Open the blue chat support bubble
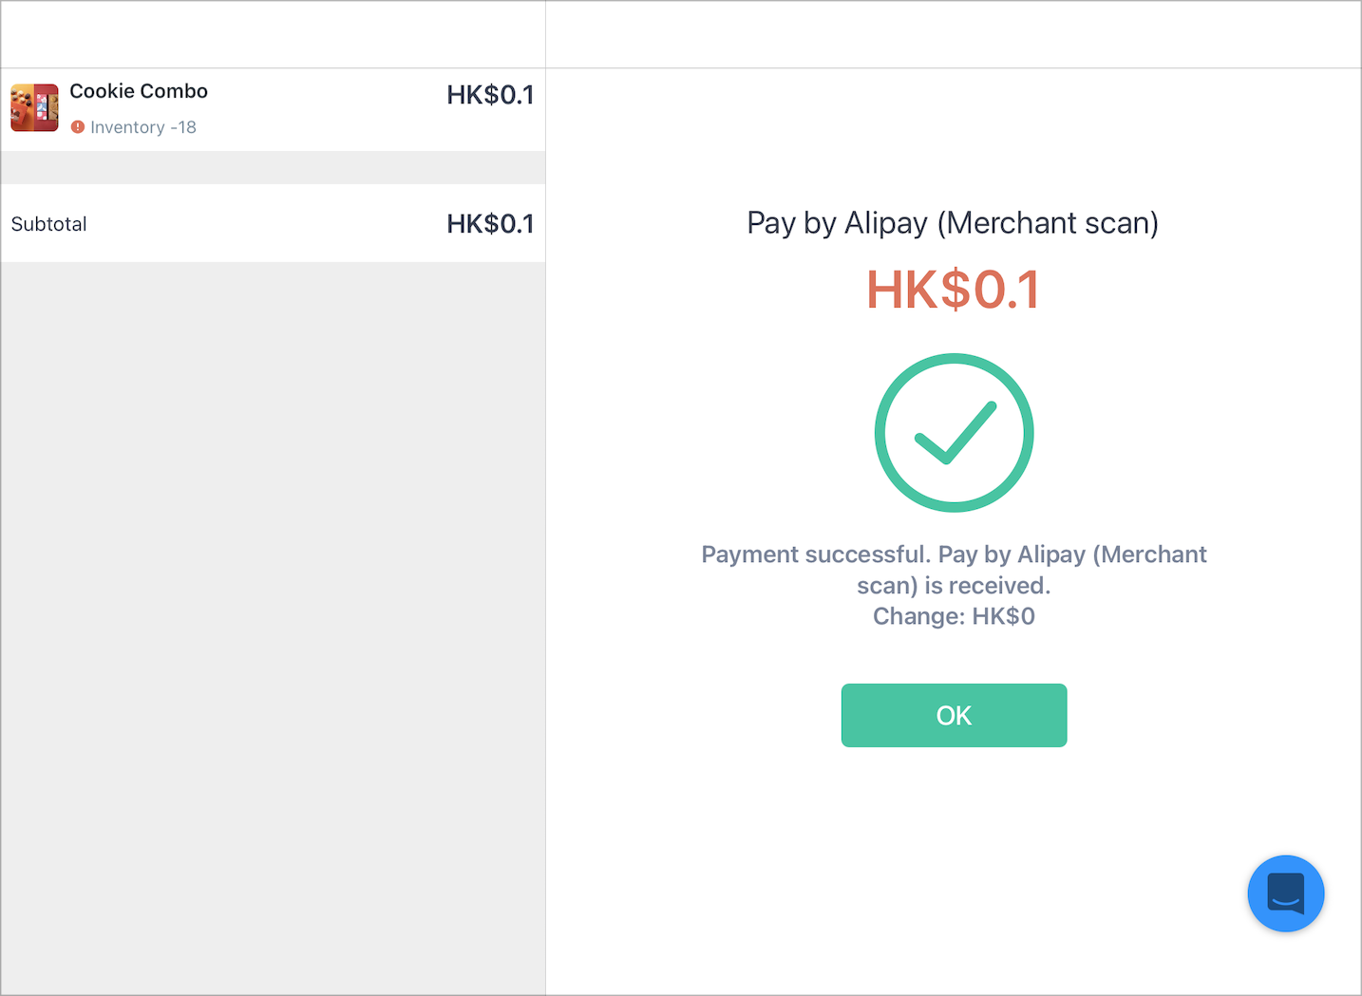This screenshot has width=1362, height=996. tap(1286, 893)
